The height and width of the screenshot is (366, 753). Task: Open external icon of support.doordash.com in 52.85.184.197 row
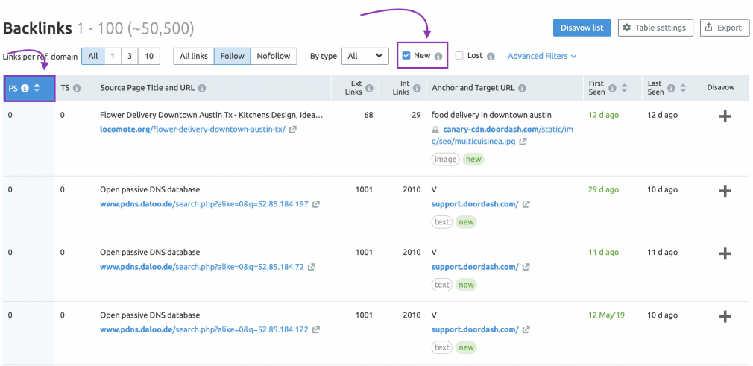click(526, 204)
